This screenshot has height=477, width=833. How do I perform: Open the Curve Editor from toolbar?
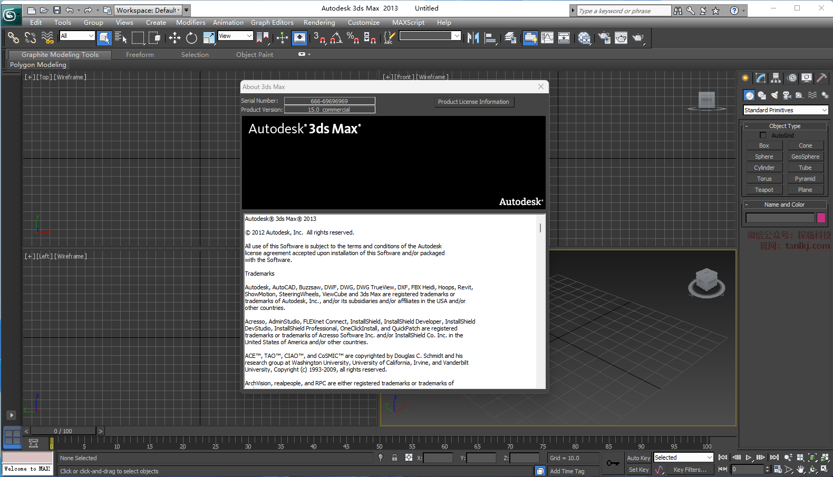click(547, 38)
